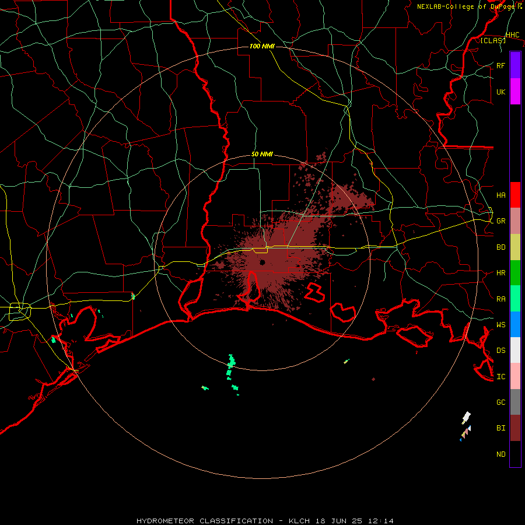Click the RA legend label

point(501,299)
